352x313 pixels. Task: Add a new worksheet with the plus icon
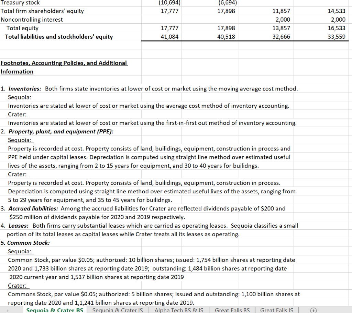click(313, 310)
